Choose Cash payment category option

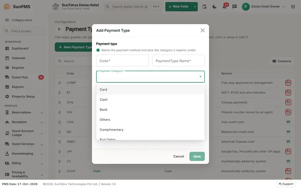pos(150,99)
